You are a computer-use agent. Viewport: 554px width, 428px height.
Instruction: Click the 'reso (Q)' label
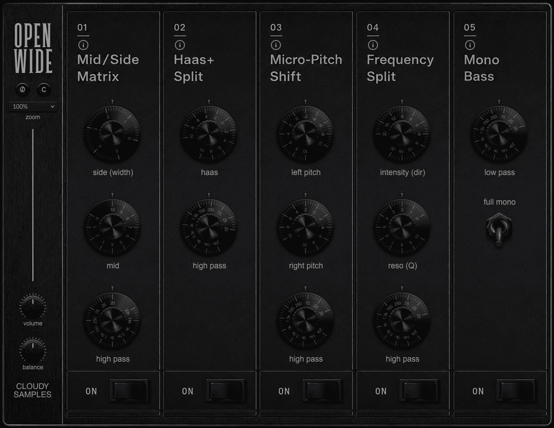point(403,266)
